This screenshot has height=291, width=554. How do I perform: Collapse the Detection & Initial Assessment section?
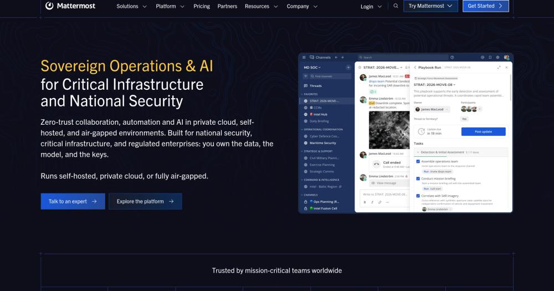tap(461, 152)
